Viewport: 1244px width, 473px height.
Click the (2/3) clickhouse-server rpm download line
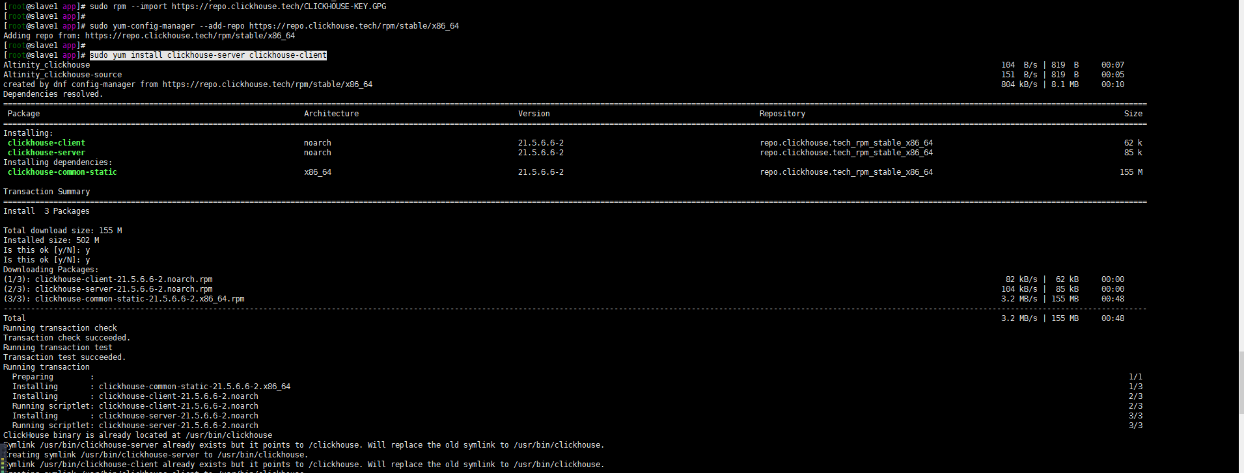pyautogui.click(x=108, y=289)
